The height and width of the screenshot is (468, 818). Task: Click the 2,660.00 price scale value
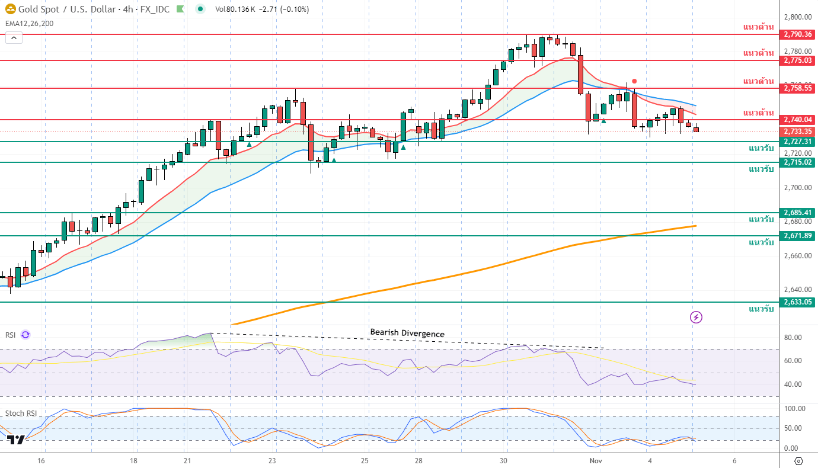(797, 256)
